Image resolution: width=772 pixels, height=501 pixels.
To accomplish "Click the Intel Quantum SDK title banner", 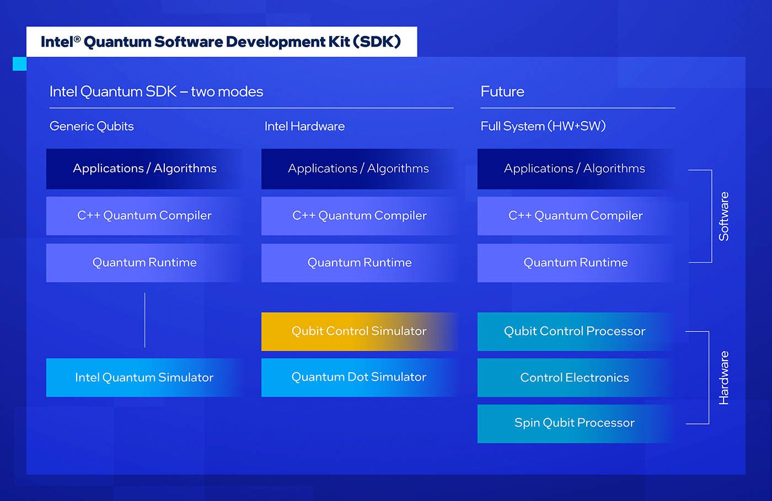I will coord(222,42).
